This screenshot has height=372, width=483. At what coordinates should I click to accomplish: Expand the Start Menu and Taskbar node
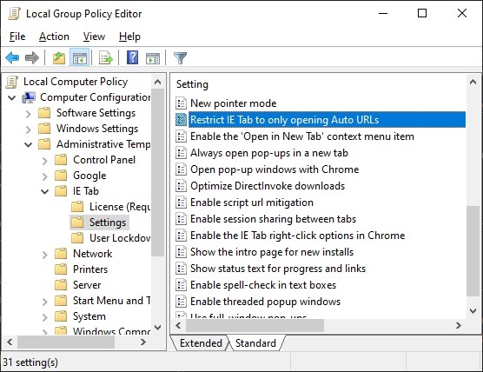point(45,302)
